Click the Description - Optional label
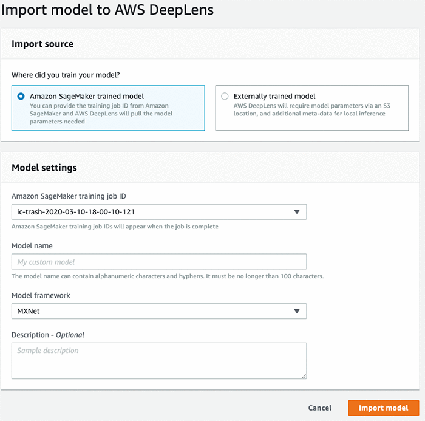This screenshot has width=425, height=421. 48,334
